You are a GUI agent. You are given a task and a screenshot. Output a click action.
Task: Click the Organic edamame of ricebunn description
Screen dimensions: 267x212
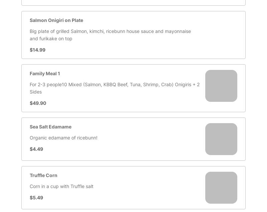tap(63, 138)
